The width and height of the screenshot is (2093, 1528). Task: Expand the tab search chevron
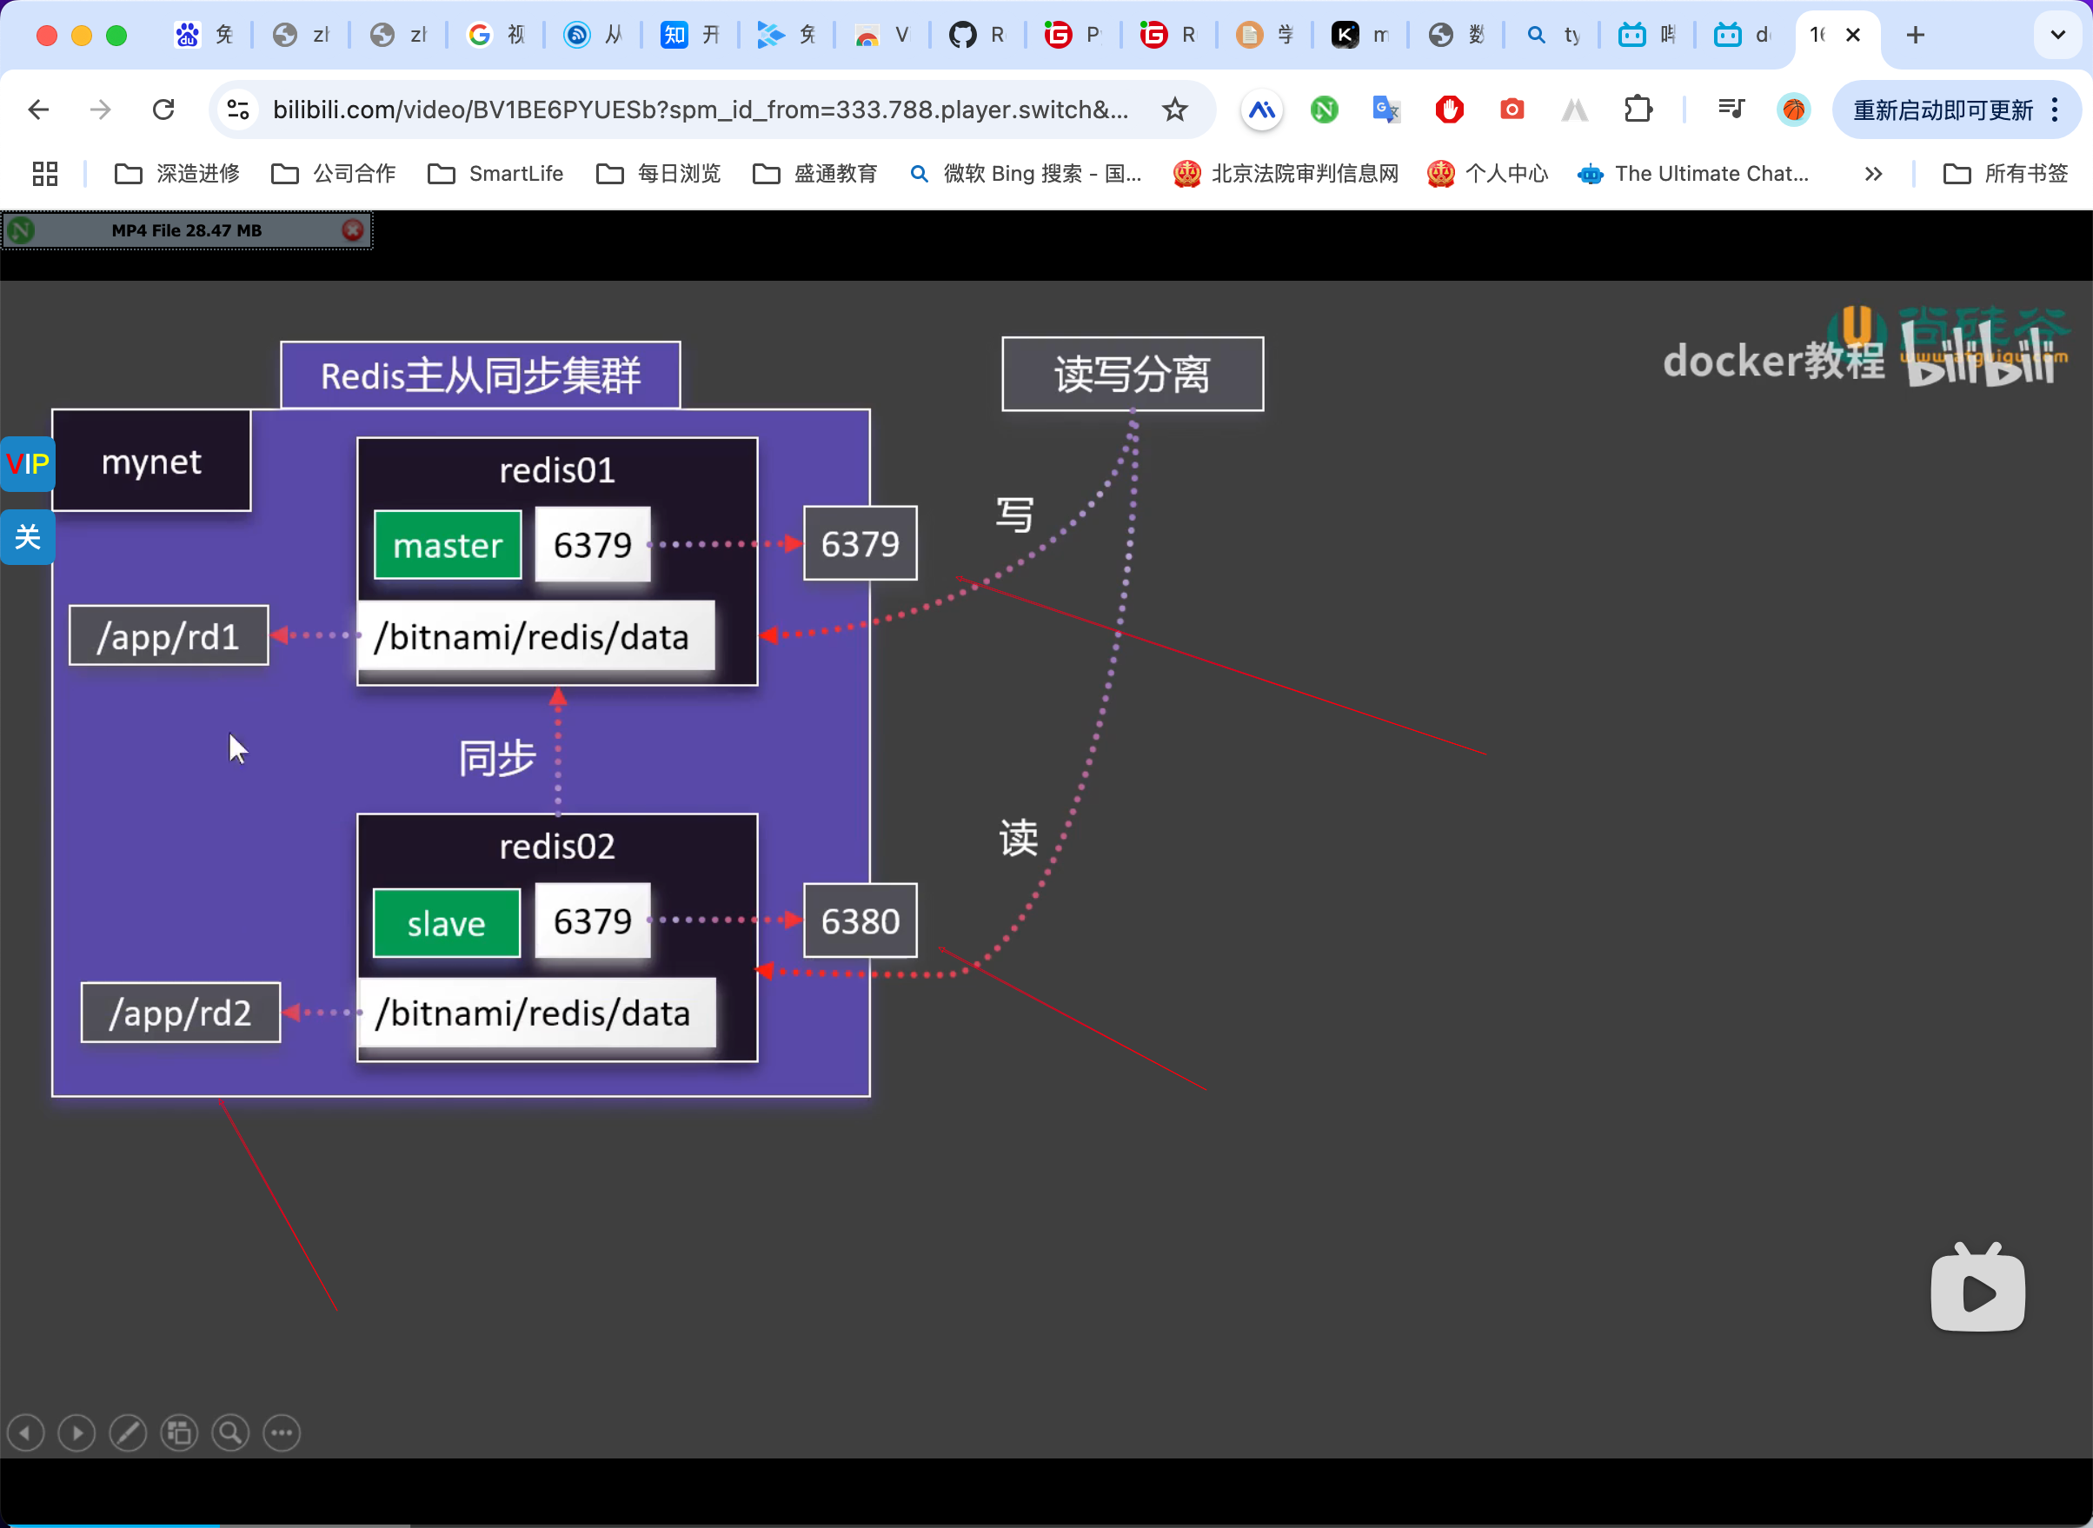click(2057, 35)
